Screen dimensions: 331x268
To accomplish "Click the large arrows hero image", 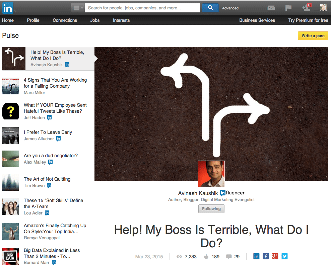I will pyautogui.click(x=211, y=114).
